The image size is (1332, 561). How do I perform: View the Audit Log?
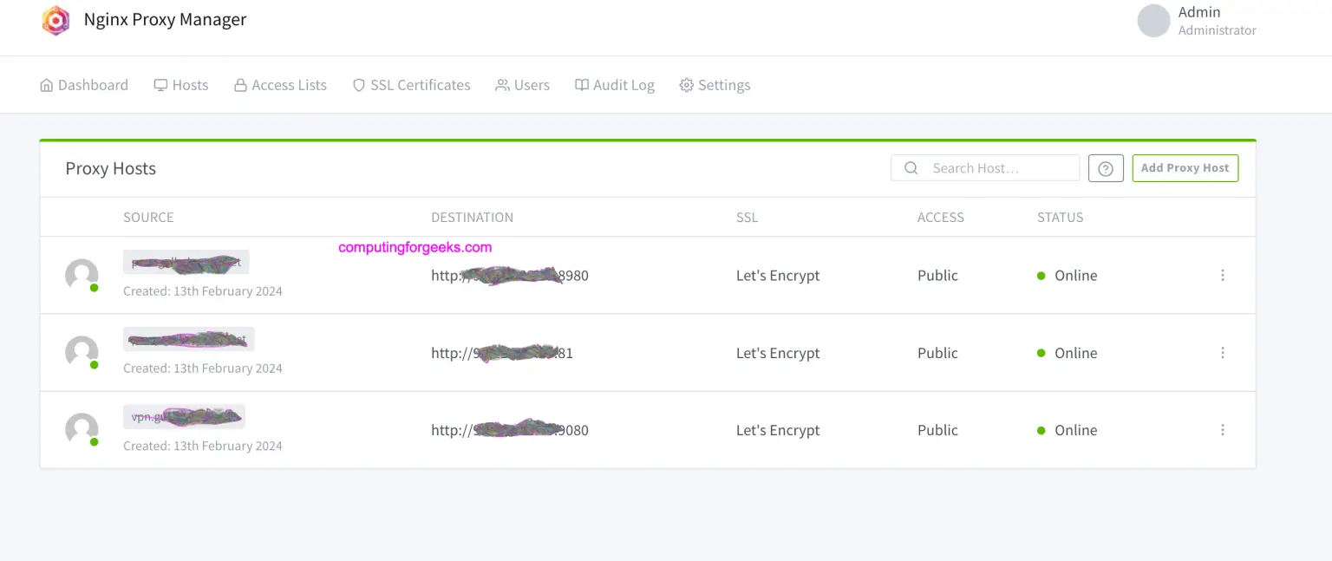pyautogui.click(x=614, y=85)
